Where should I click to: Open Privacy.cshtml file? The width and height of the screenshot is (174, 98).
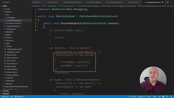point(12,72)
